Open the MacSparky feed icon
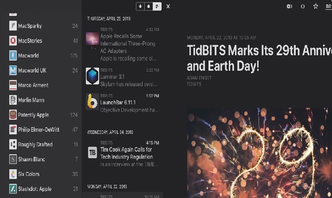The width and height of the screenshot is (332, 198). pyautogui.click(x=13, y=26)
